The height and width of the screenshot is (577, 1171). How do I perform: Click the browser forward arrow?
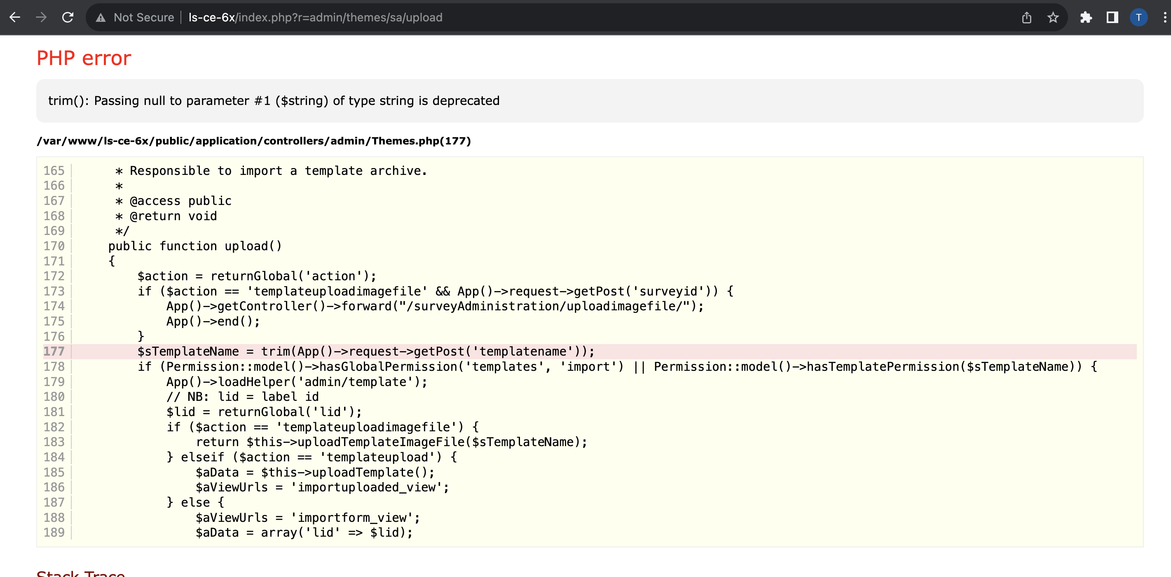(x=41, y=17)
